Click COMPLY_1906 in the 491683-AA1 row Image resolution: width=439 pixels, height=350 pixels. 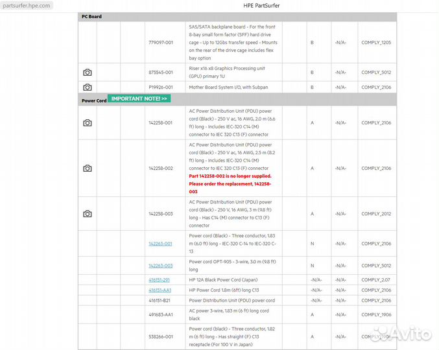376,315
